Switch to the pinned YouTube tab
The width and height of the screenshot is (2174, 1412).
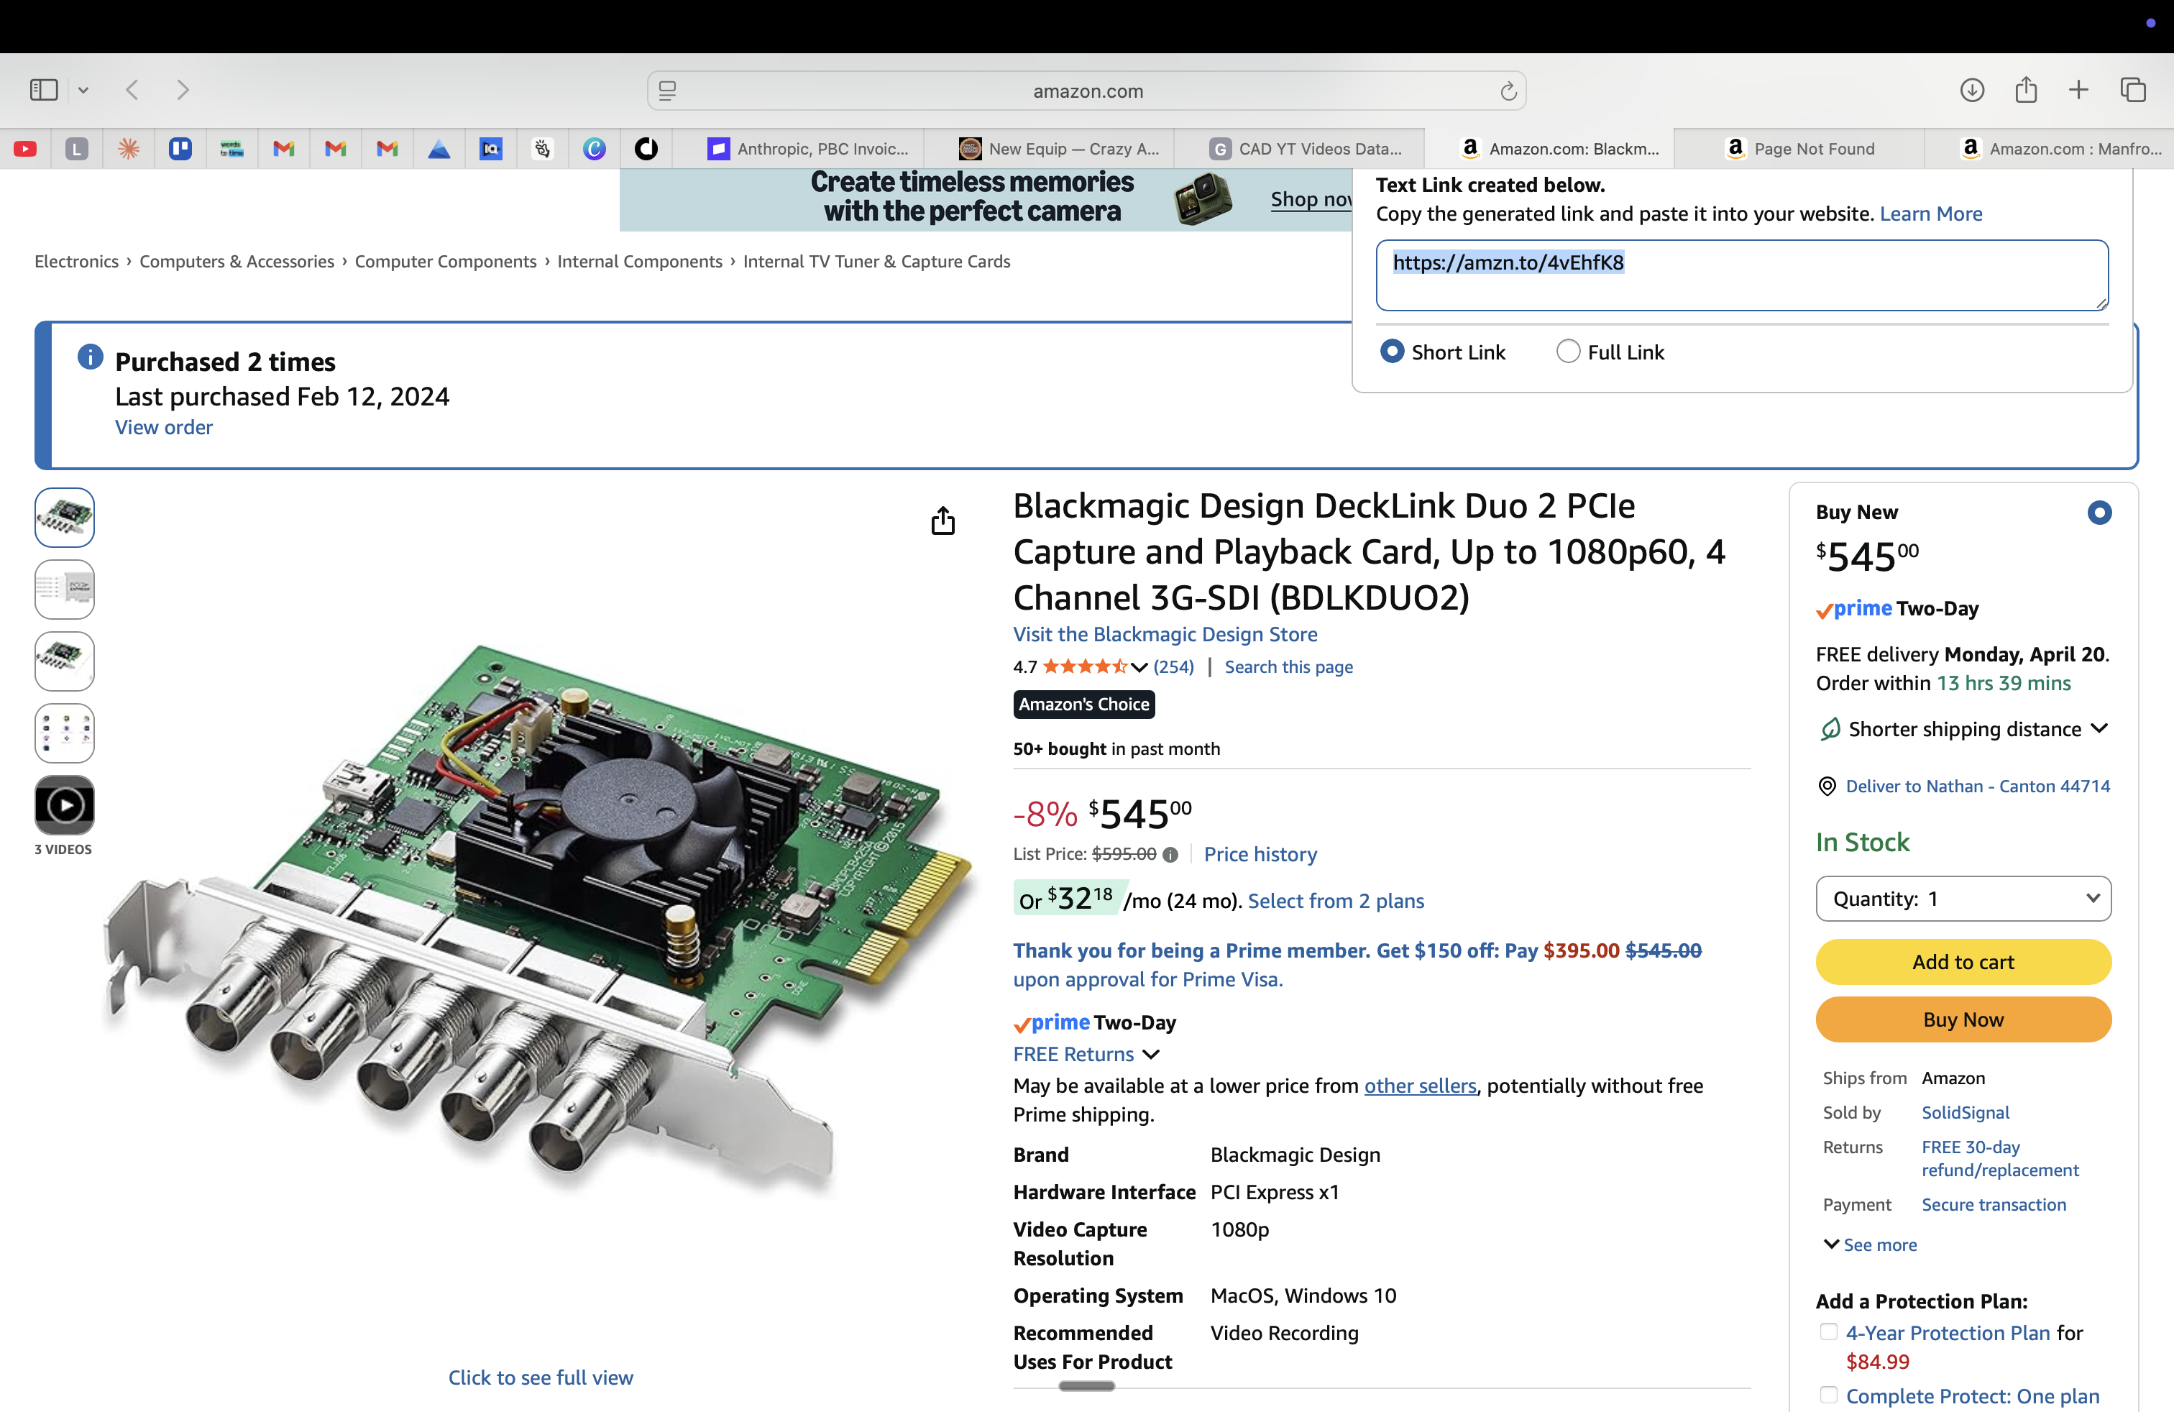[x=26, y=149]
